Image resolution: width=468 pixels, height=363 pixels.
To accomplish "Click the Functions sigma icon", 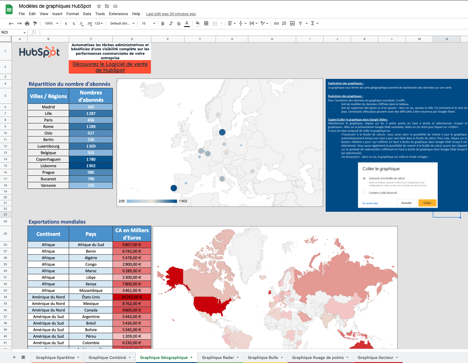I will coord(313,24).
